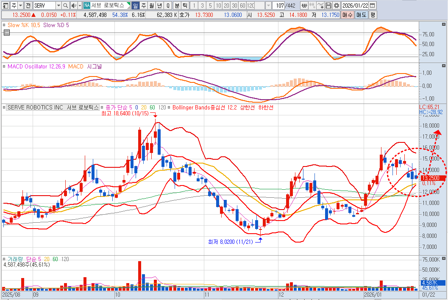The width and height of the screenshot is (448, 300).
Task: Open chart settings gear icon
Action: pos(336,5)
